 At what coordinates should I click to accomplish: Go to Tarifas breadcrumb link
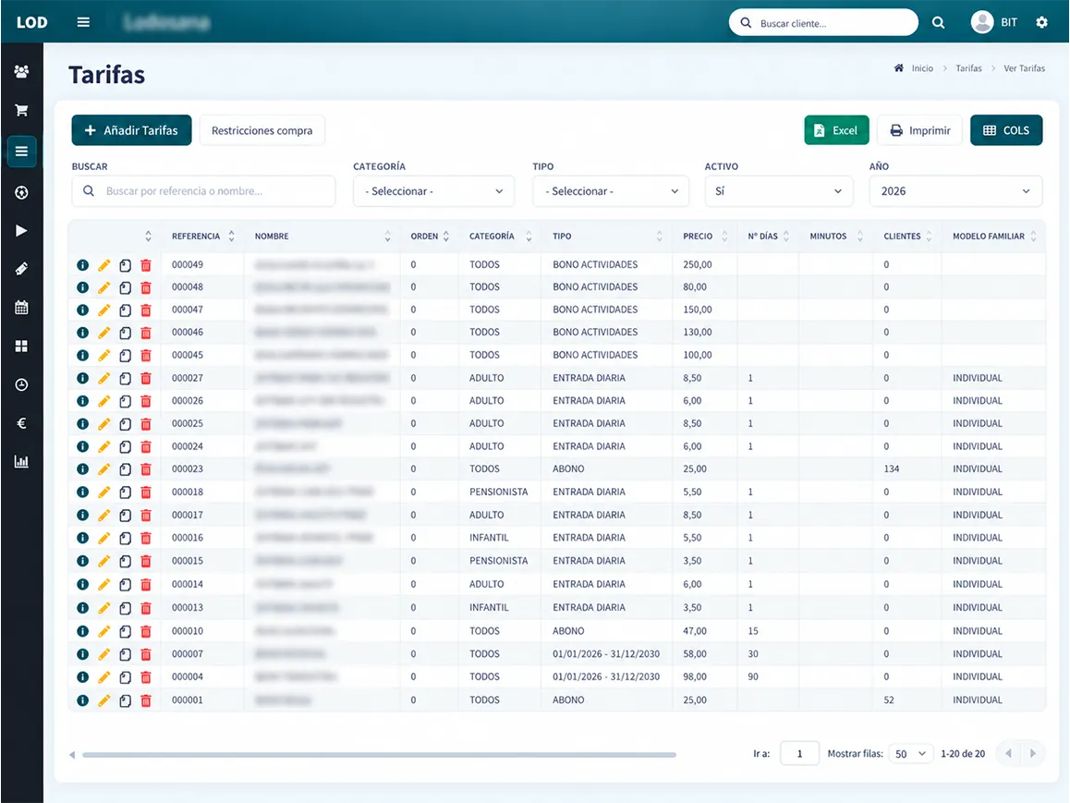click(x=968, y=68)
